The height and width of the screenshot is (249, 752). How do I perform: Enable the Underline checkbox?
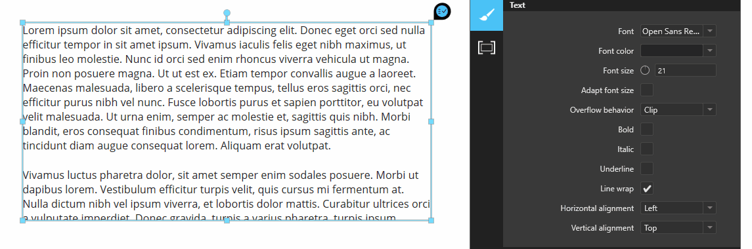coord(647,168)
